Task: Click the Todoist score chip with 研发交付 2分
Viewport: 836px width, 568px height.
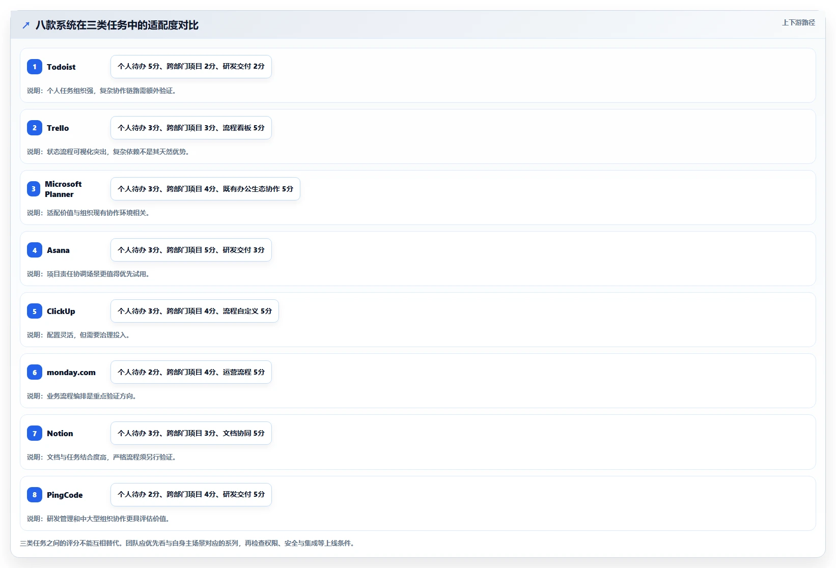Action: click(191, 67)
